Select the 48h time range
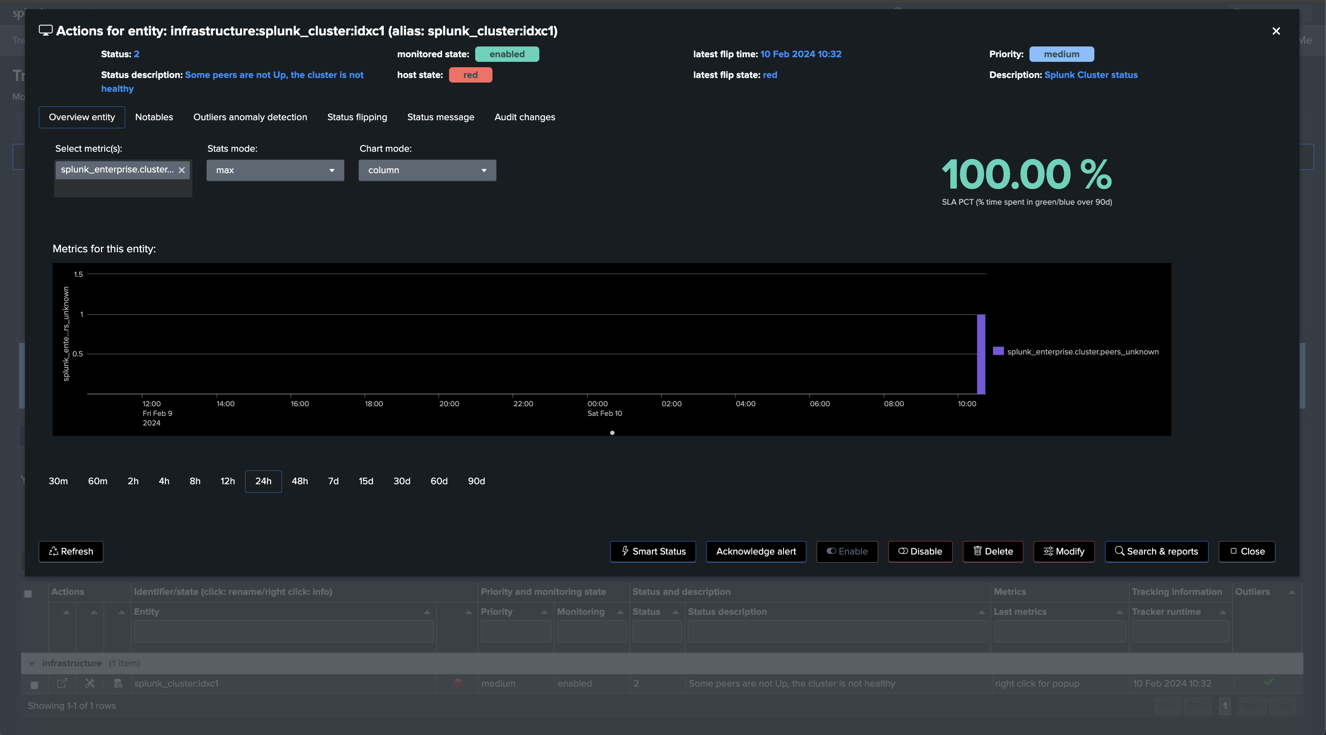The height and width of the screenshot is (735, 1326). pyautogui.click(x=300, y=481)
